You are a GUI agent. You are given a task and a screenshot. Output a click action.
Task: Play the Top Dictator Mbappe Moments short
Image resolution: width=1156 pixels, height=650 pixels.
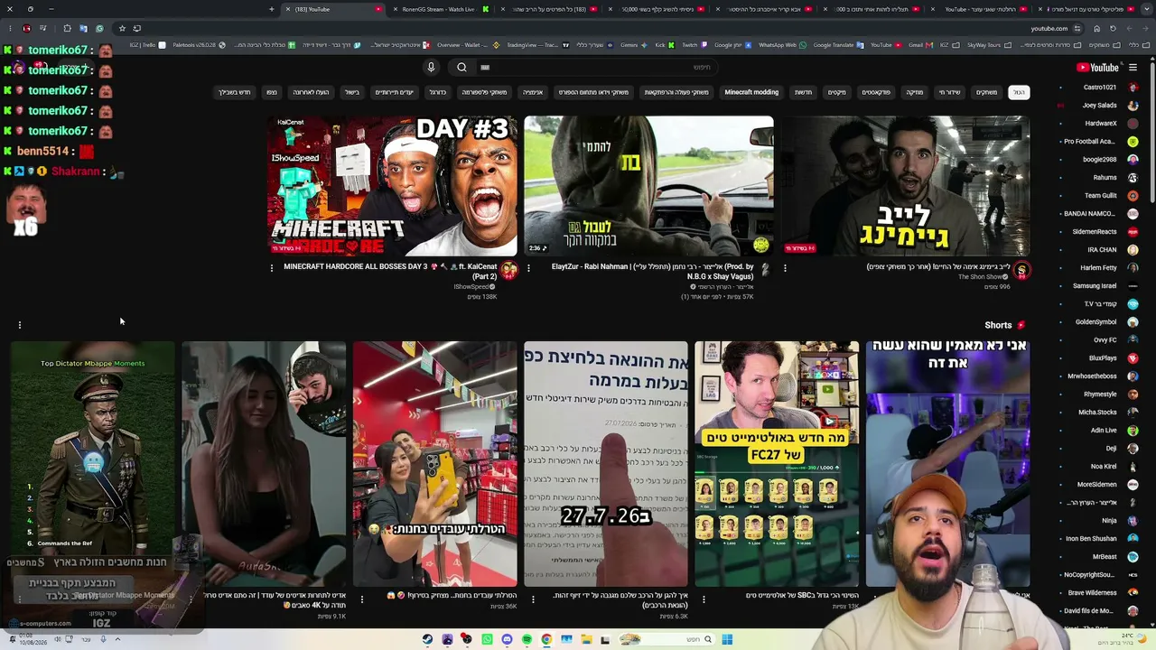(x=93, y=464)
